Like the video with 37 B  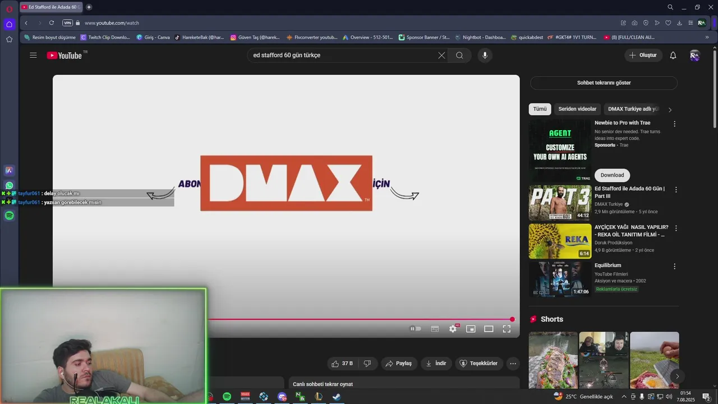(342, 364)
